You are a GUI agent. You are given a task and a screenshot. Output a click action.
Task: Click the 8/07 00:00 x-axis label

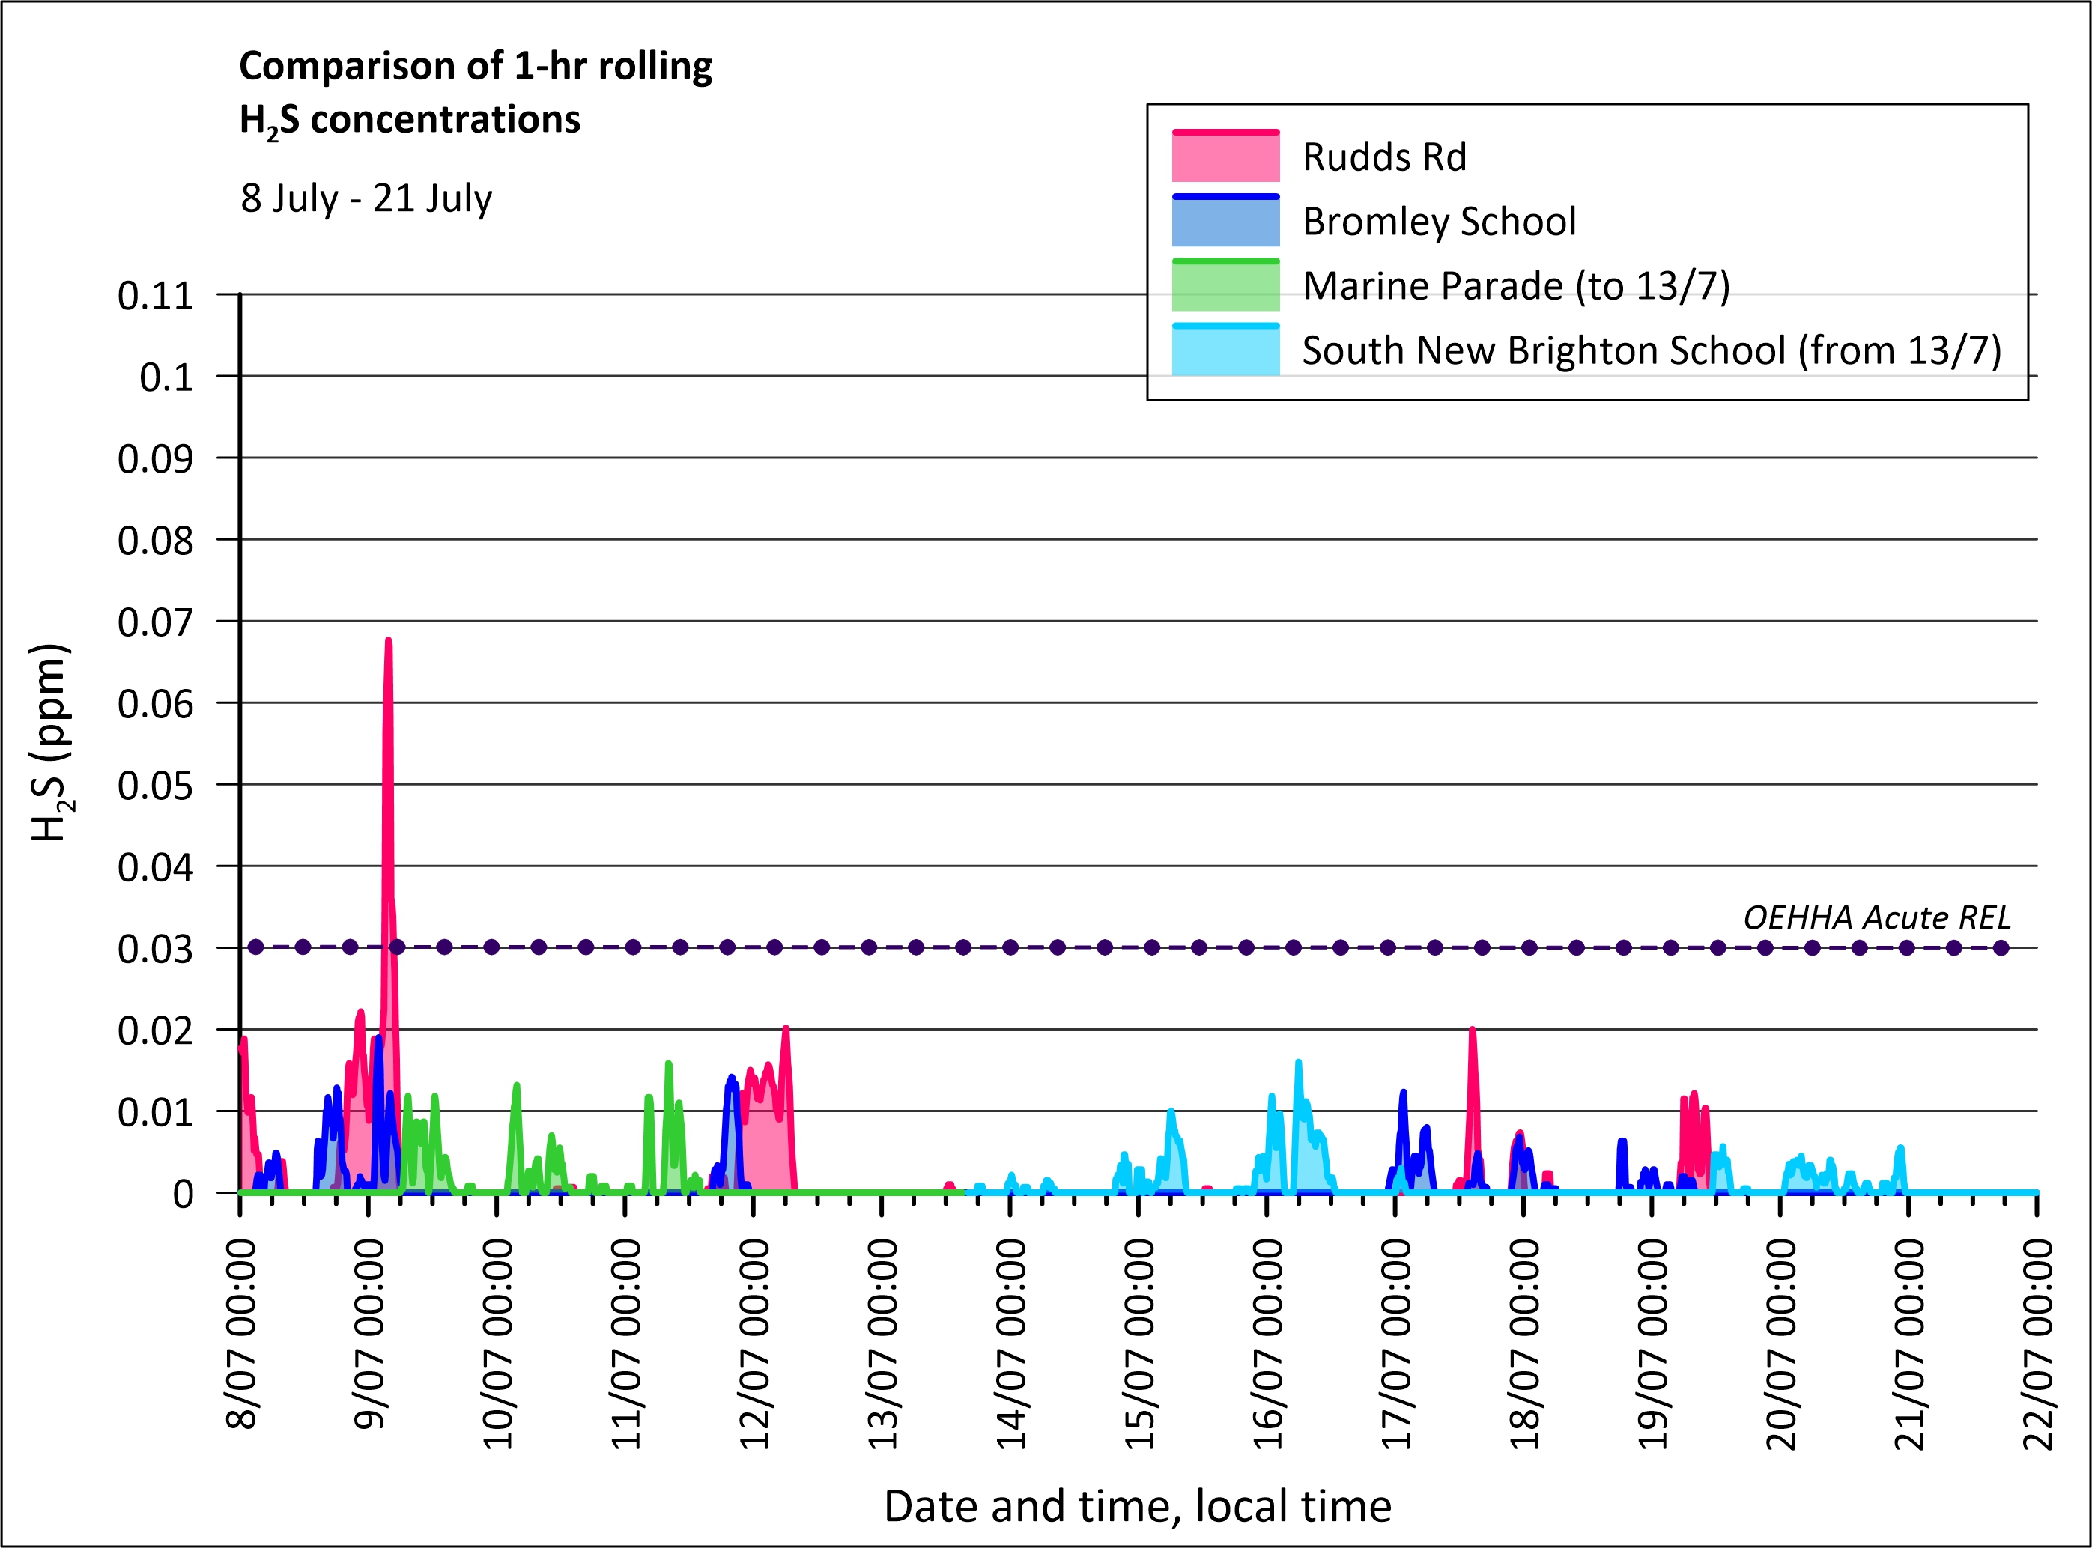coord(242,1333)
